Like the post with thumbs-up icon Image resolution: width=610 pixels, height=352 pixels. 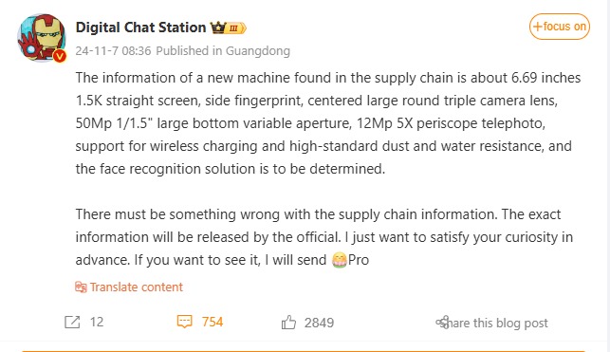click(288, 322)
